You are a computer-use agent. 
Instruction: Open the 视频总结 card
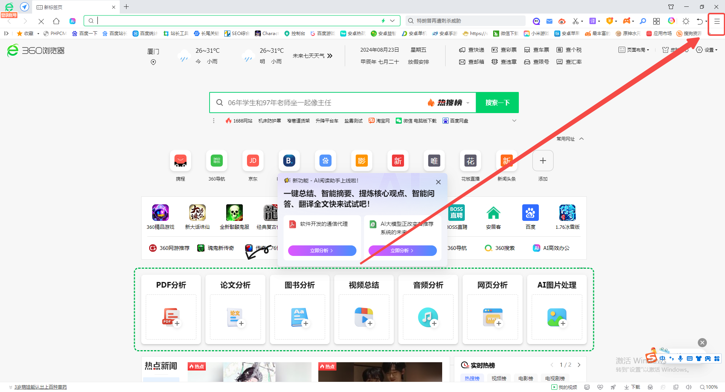[364, 309]
